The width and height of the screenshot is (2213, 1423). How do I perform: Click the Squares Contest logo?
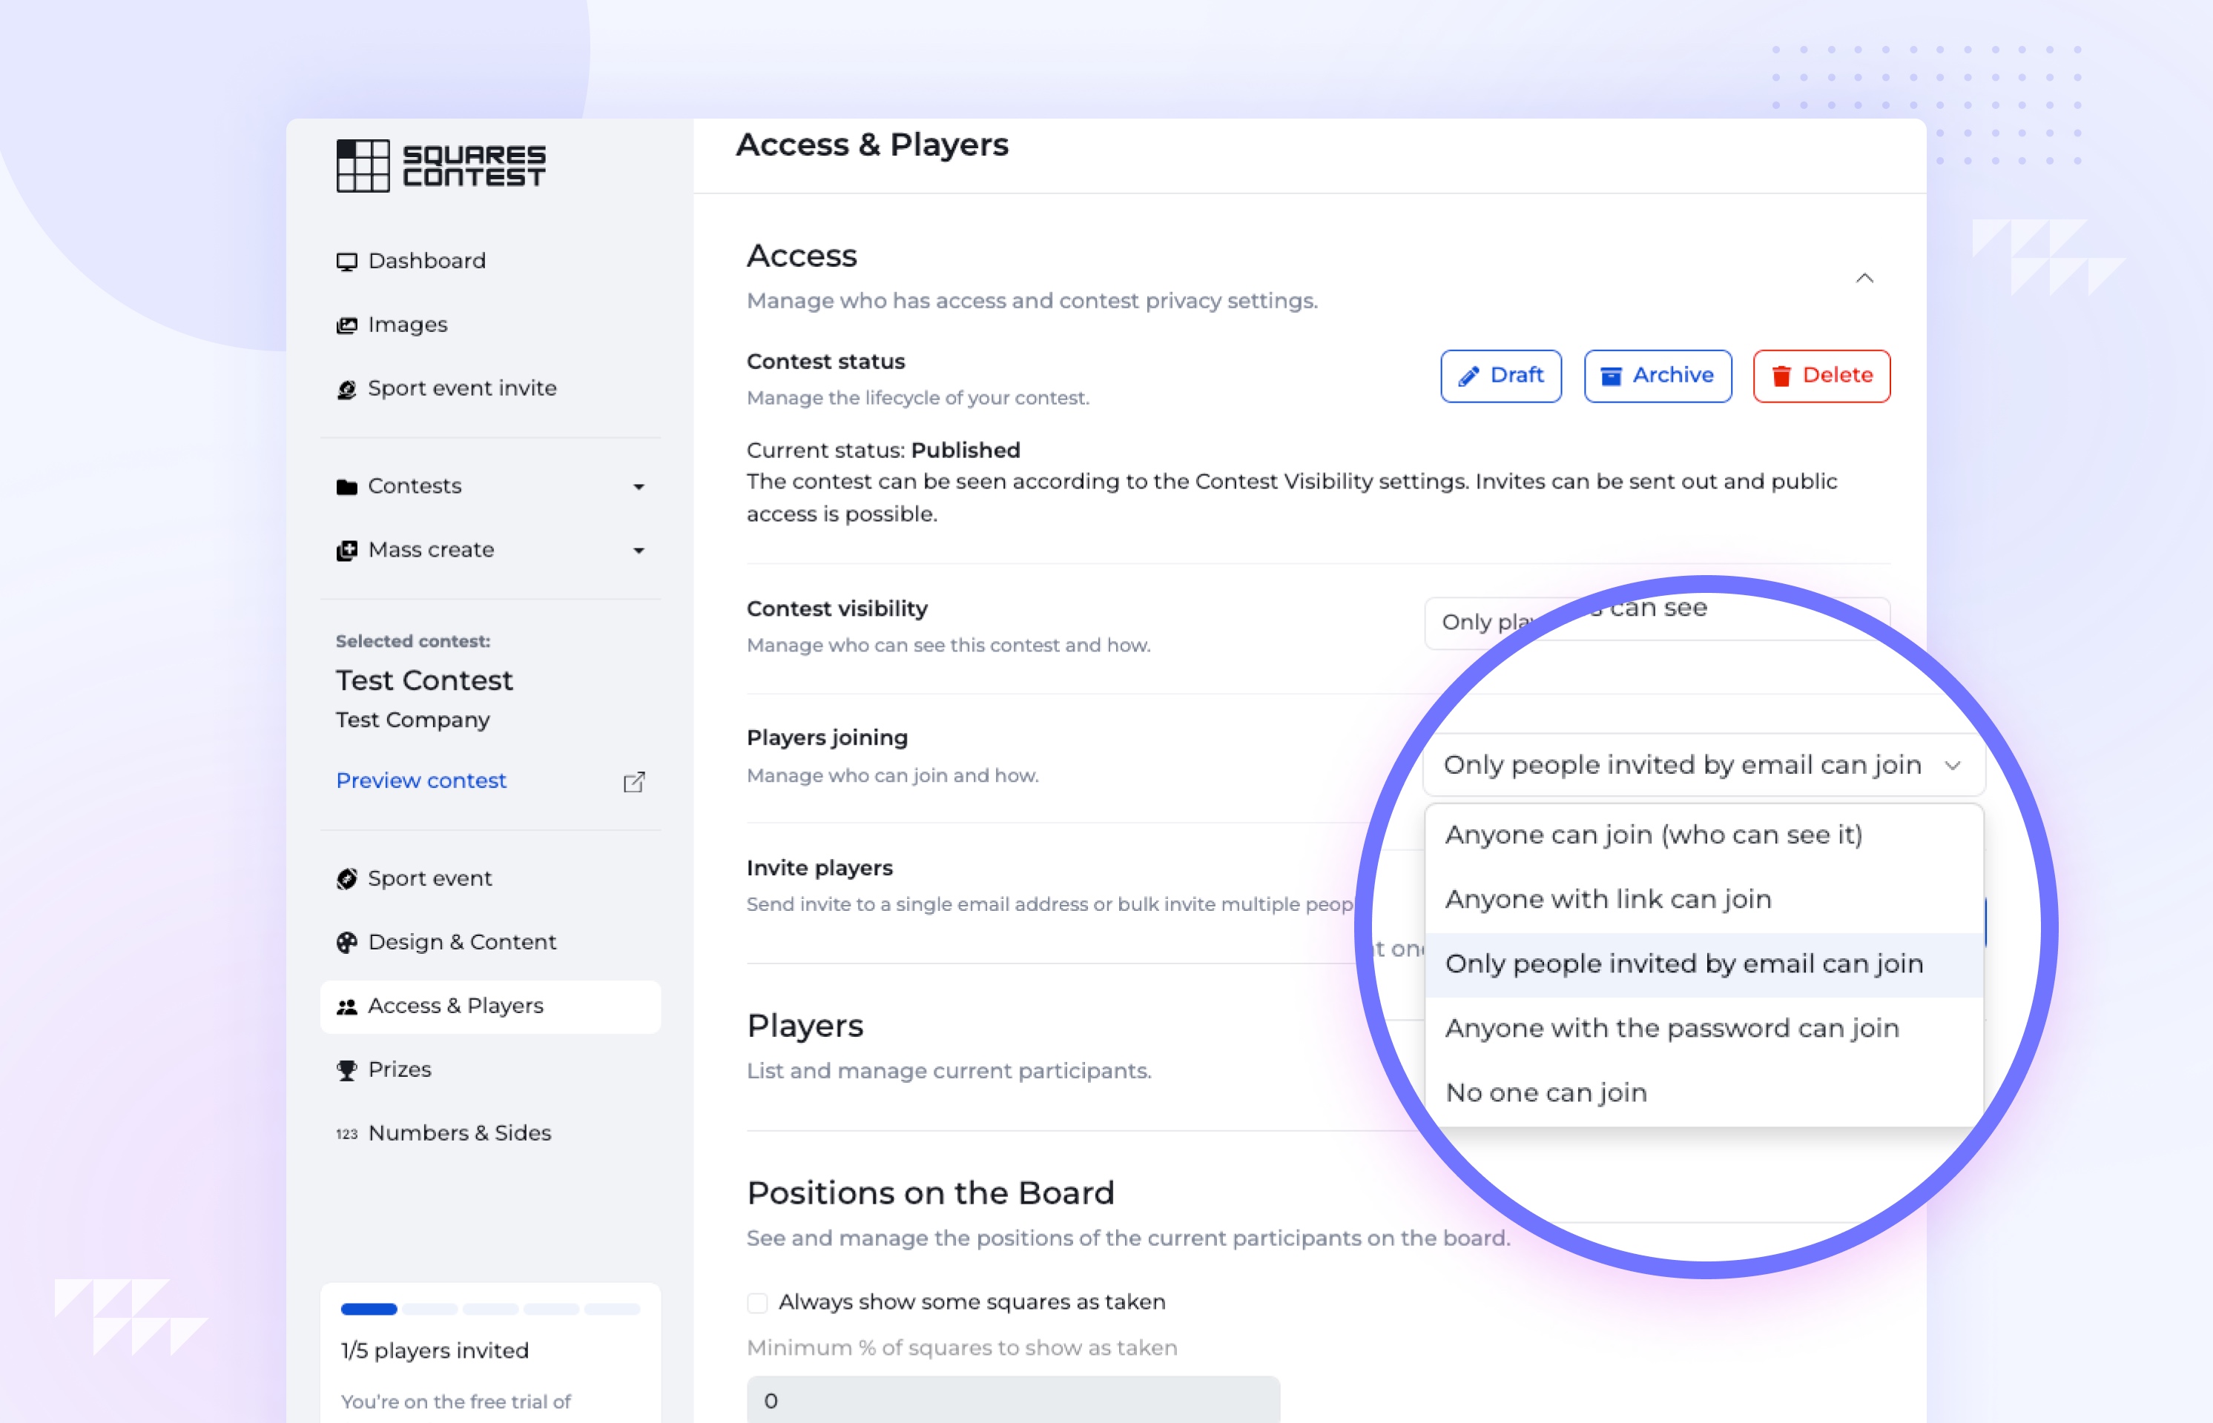coord(441,166)
